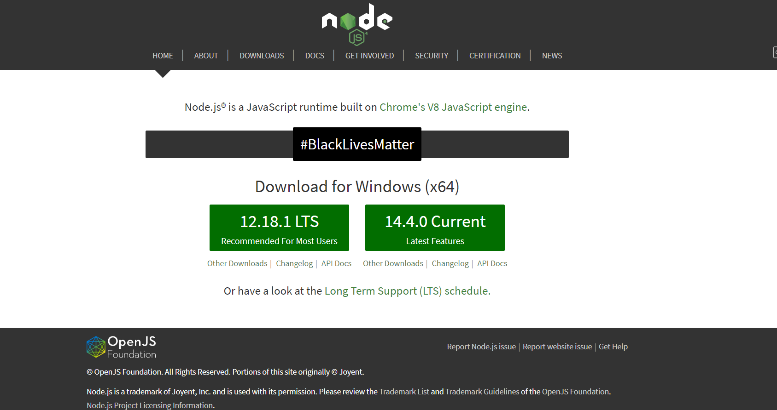Image resolution: width=777 pixels, height=410 pixels.
Task: Download 12.18.1 LTS version
Action: click(x=279, y=228)
